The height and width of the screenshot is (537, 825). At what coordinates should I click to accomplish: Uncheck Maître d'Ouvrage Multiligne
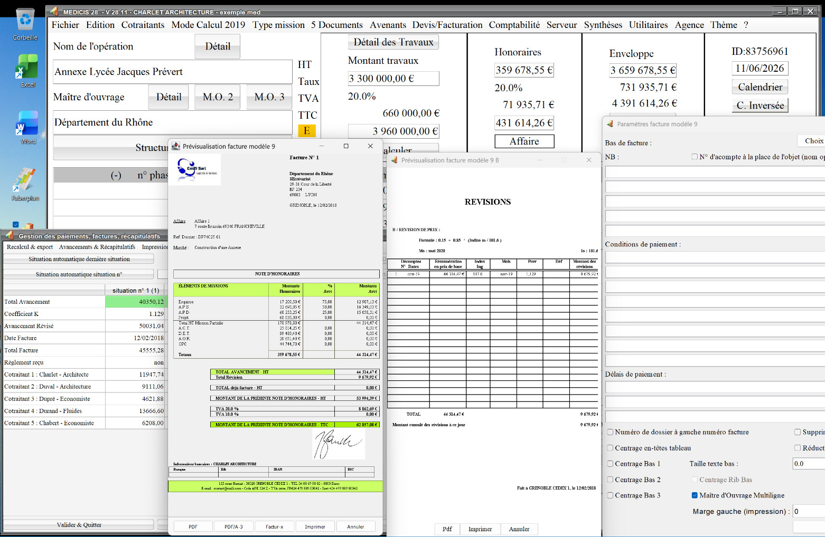click(x=695, y=495)
